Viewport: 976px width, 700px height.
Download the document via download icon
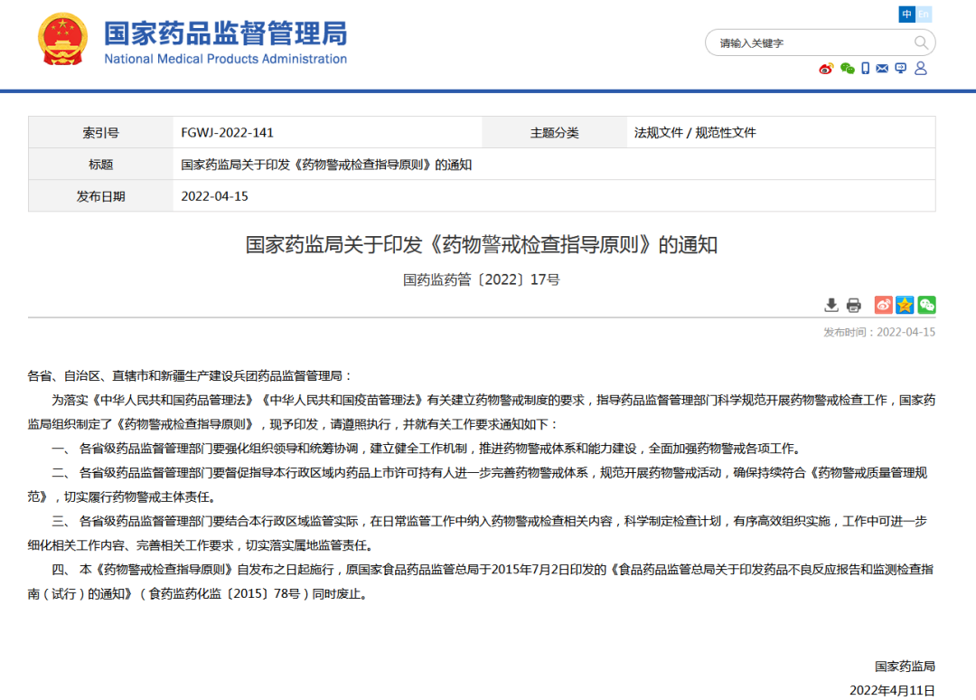(831, 305)
